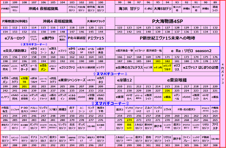This screenshot has height=148, width=226.
Task: Select the 乙女7LT cell
Action: point(148,109)
